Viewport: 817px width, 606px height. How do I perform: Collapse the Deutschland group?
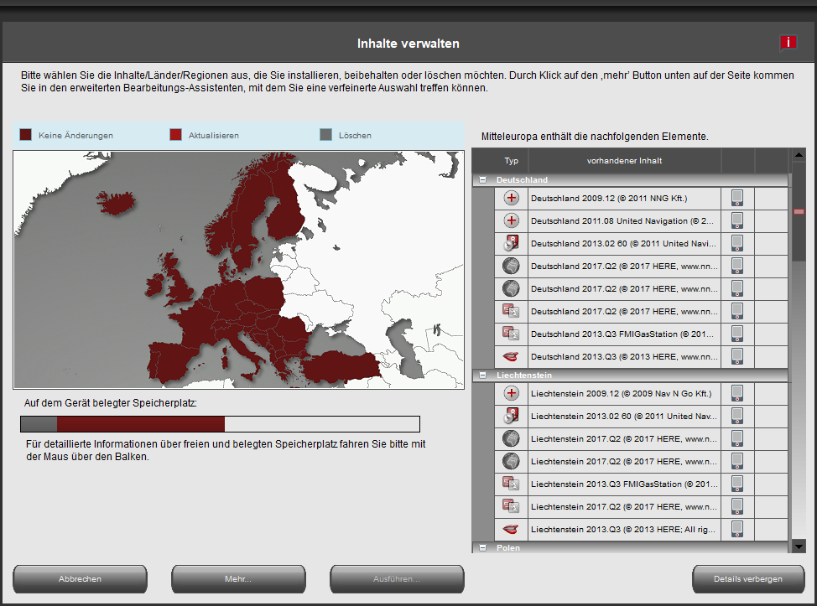[x=483, y=180]
